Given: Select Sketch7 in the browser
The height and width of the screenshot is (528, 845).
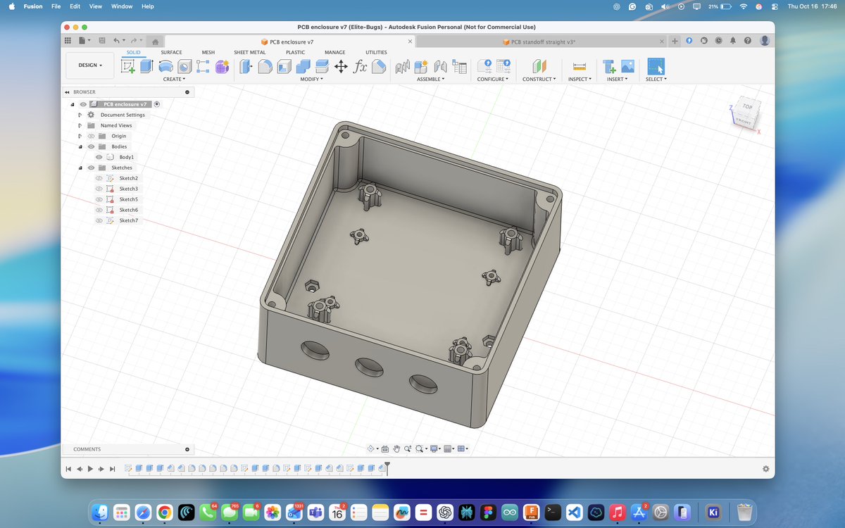Looking at the screenshot, I should click(128, 220).
